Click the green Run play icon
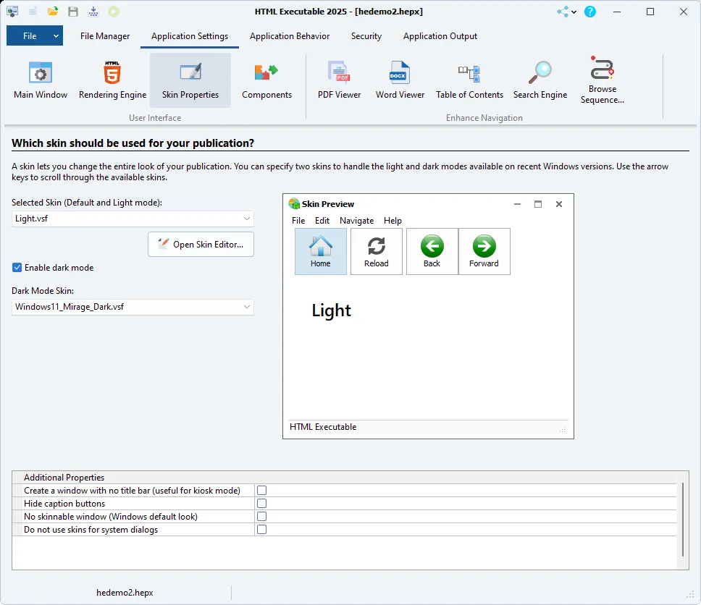 [114, 12]
